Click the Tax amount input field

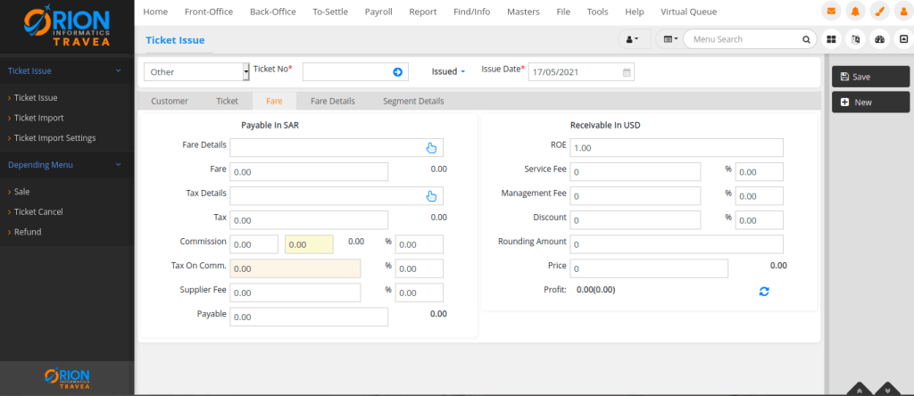point(309,220)
